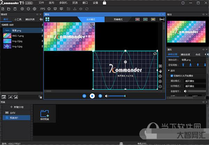This screenshot has height=145, width=209.
Task: Open the 多联机 menu
Action: (x=63, y=3)
